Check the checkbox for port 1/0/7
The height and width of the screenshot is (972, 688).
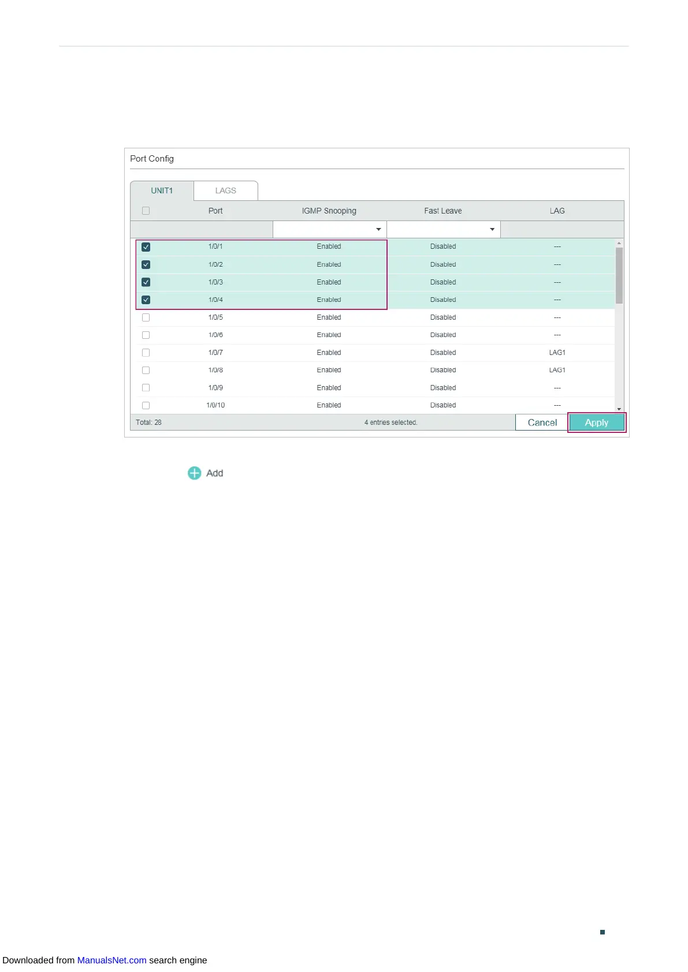(x=146, y=353)
